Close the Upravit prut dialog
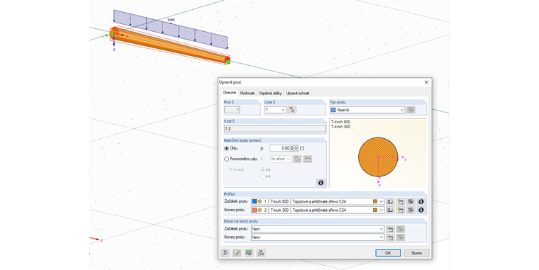Screen dimensions: 539x270 (x=426, y=82)
